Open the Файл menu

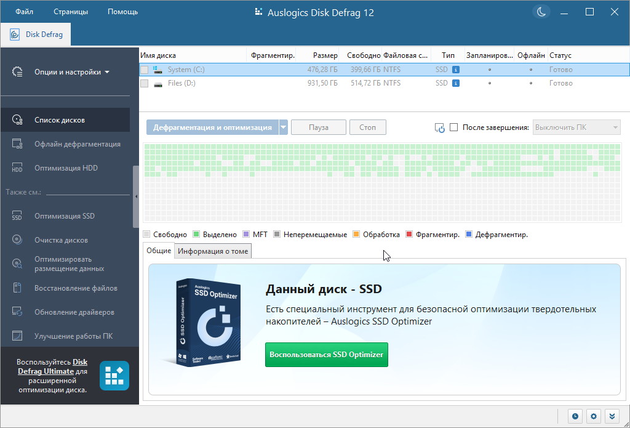tap(24, 12)
